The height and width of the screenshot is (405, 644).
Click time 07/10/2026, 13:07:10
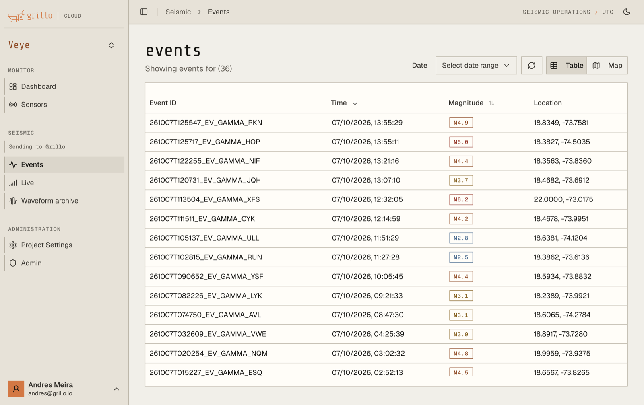point(366,180)
